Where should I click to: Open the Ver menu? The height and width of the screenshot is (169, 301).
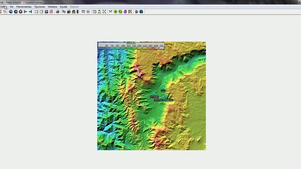click(x=11, y=7)
